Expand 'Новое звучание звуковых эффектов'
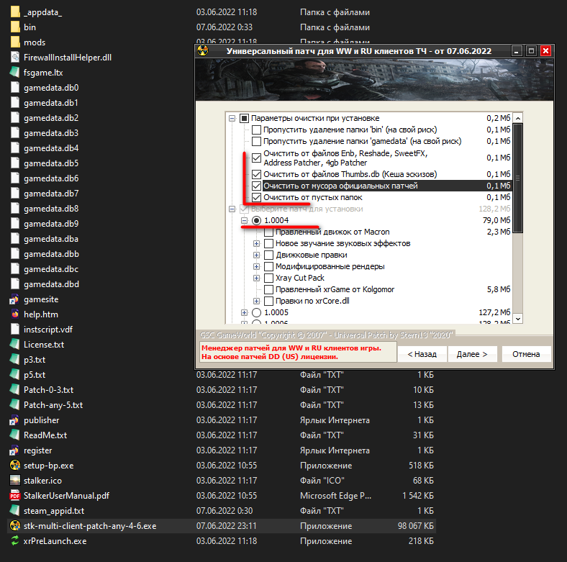The width and height of the screenshot is (567, 562). [256, 243]
